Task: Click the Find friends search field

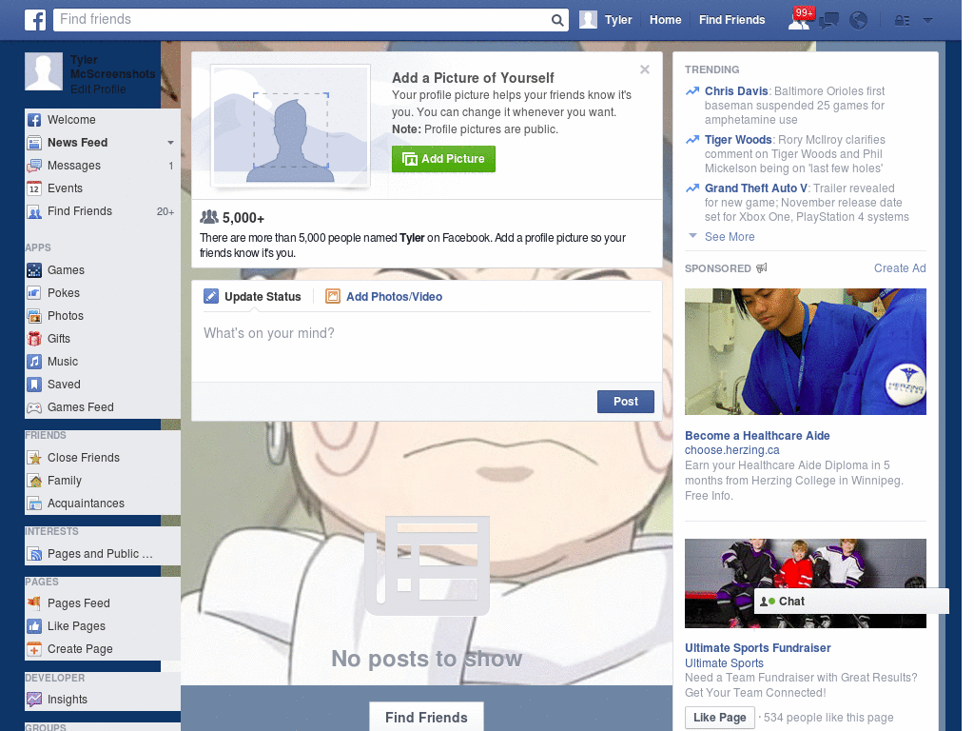Action: click(303, 20)
